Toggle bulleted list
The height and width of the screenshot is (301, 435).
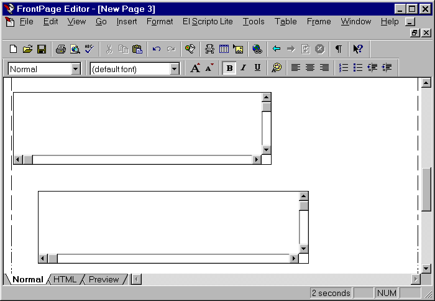358,67
